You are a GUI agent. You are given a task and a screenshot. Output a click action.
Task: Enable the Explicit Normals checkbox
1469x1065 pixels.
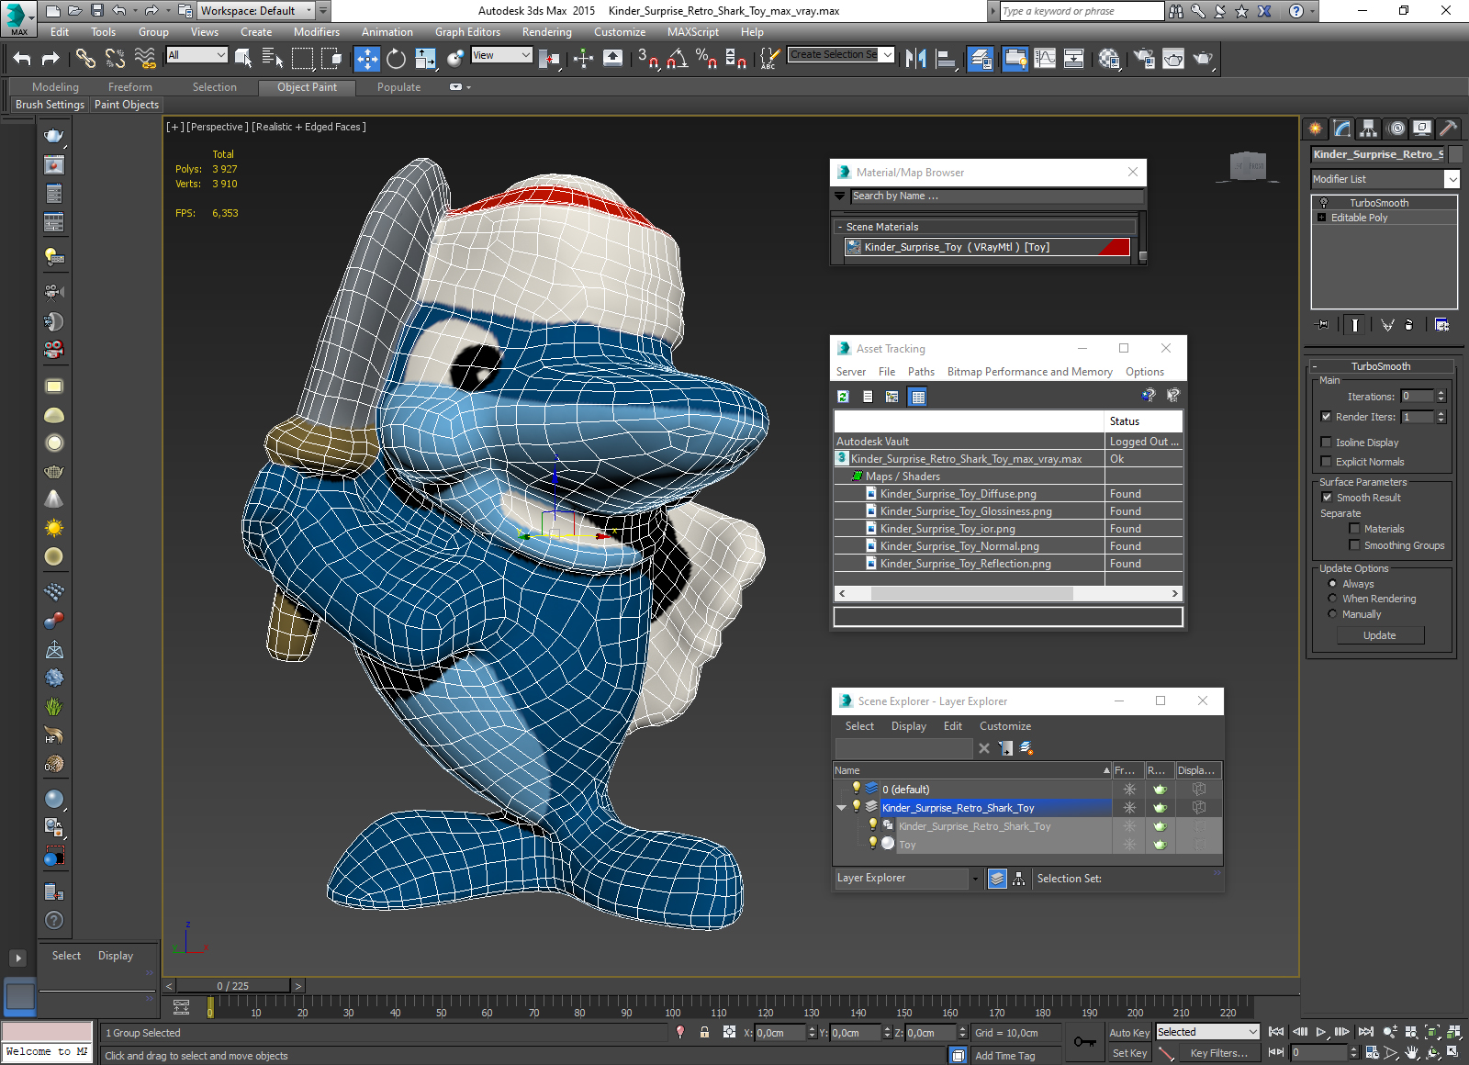[1326, 462]
